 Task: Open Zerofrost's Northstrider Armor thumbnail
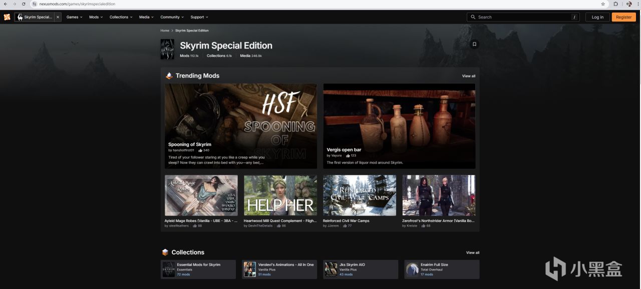[439, 195]
